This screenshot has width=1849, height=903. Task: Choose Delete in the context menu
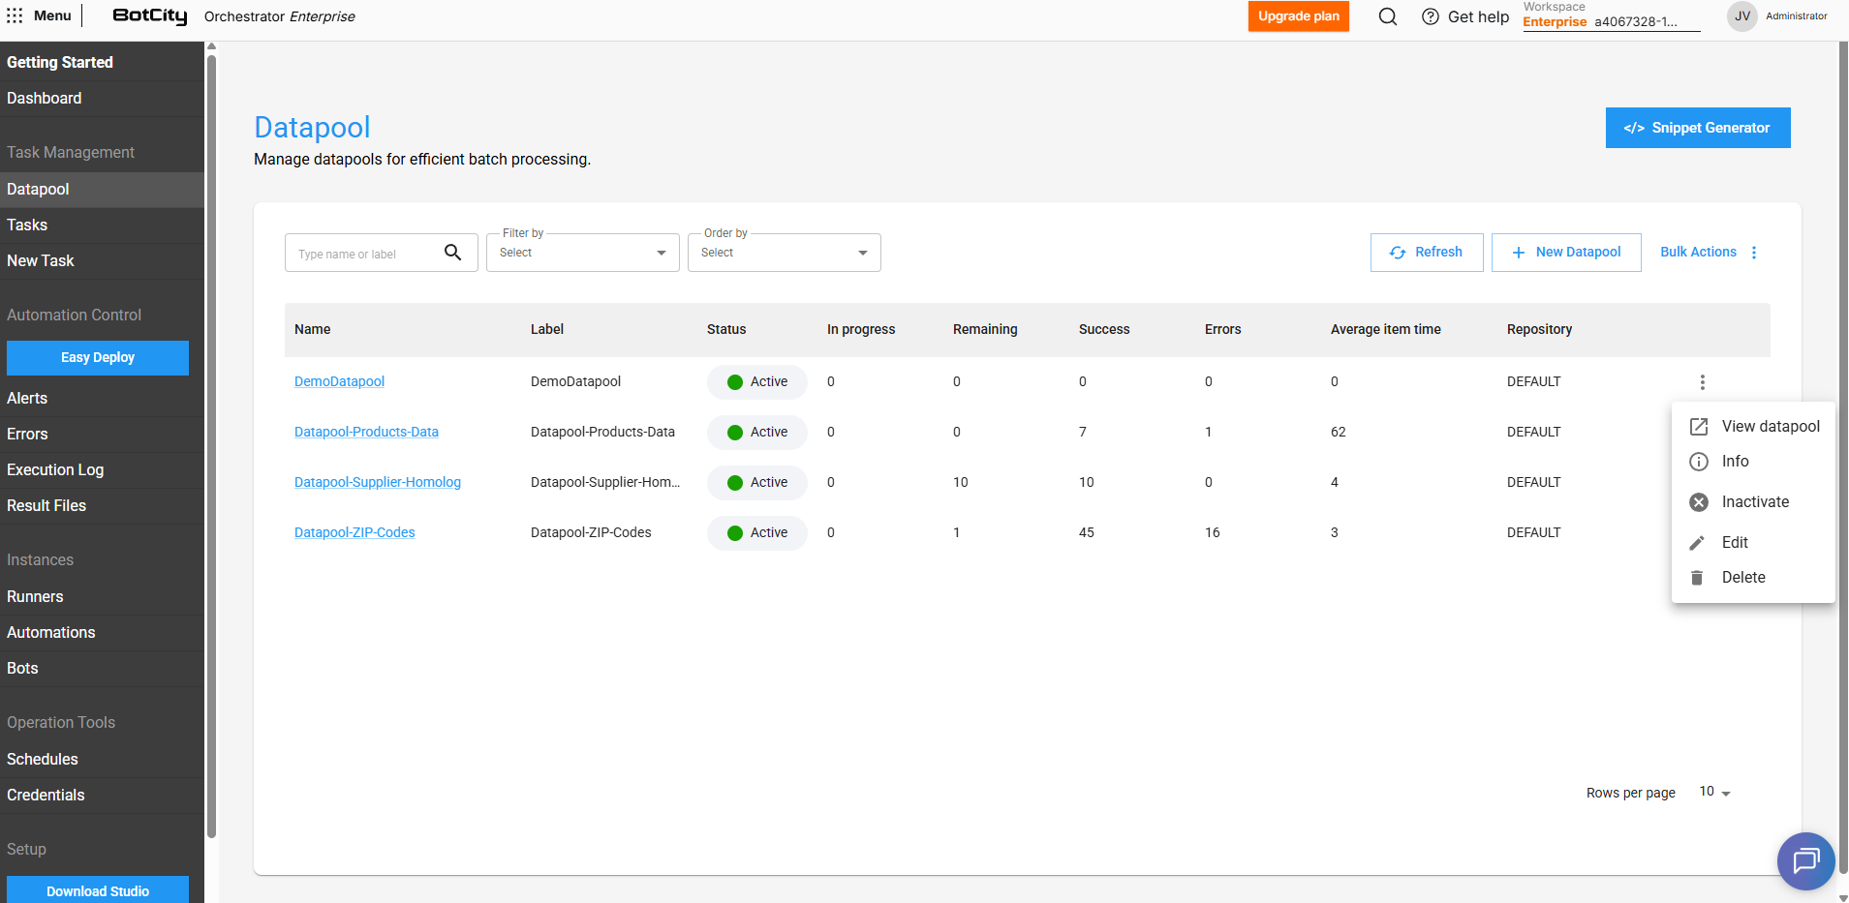pos(1742,578)
